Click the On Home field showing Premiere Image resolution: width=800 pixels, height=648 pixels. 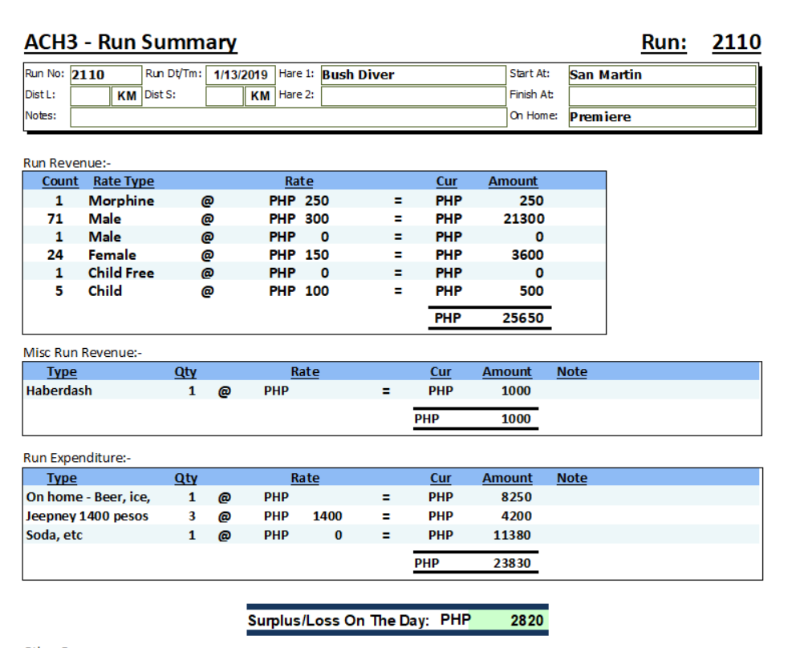[661, 116]
